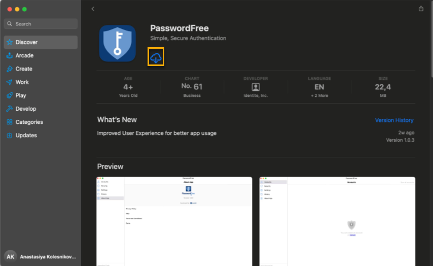Image resolution: width=433 pixels, height=266 pixels.
Task: Open the Develop section
Action: [x=25, y=109]
